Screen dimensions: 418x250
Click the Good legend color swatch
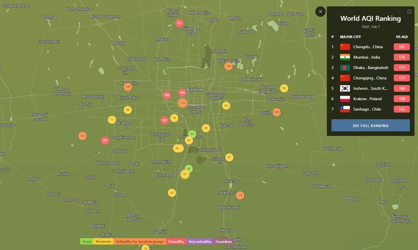tap(86, 241)
